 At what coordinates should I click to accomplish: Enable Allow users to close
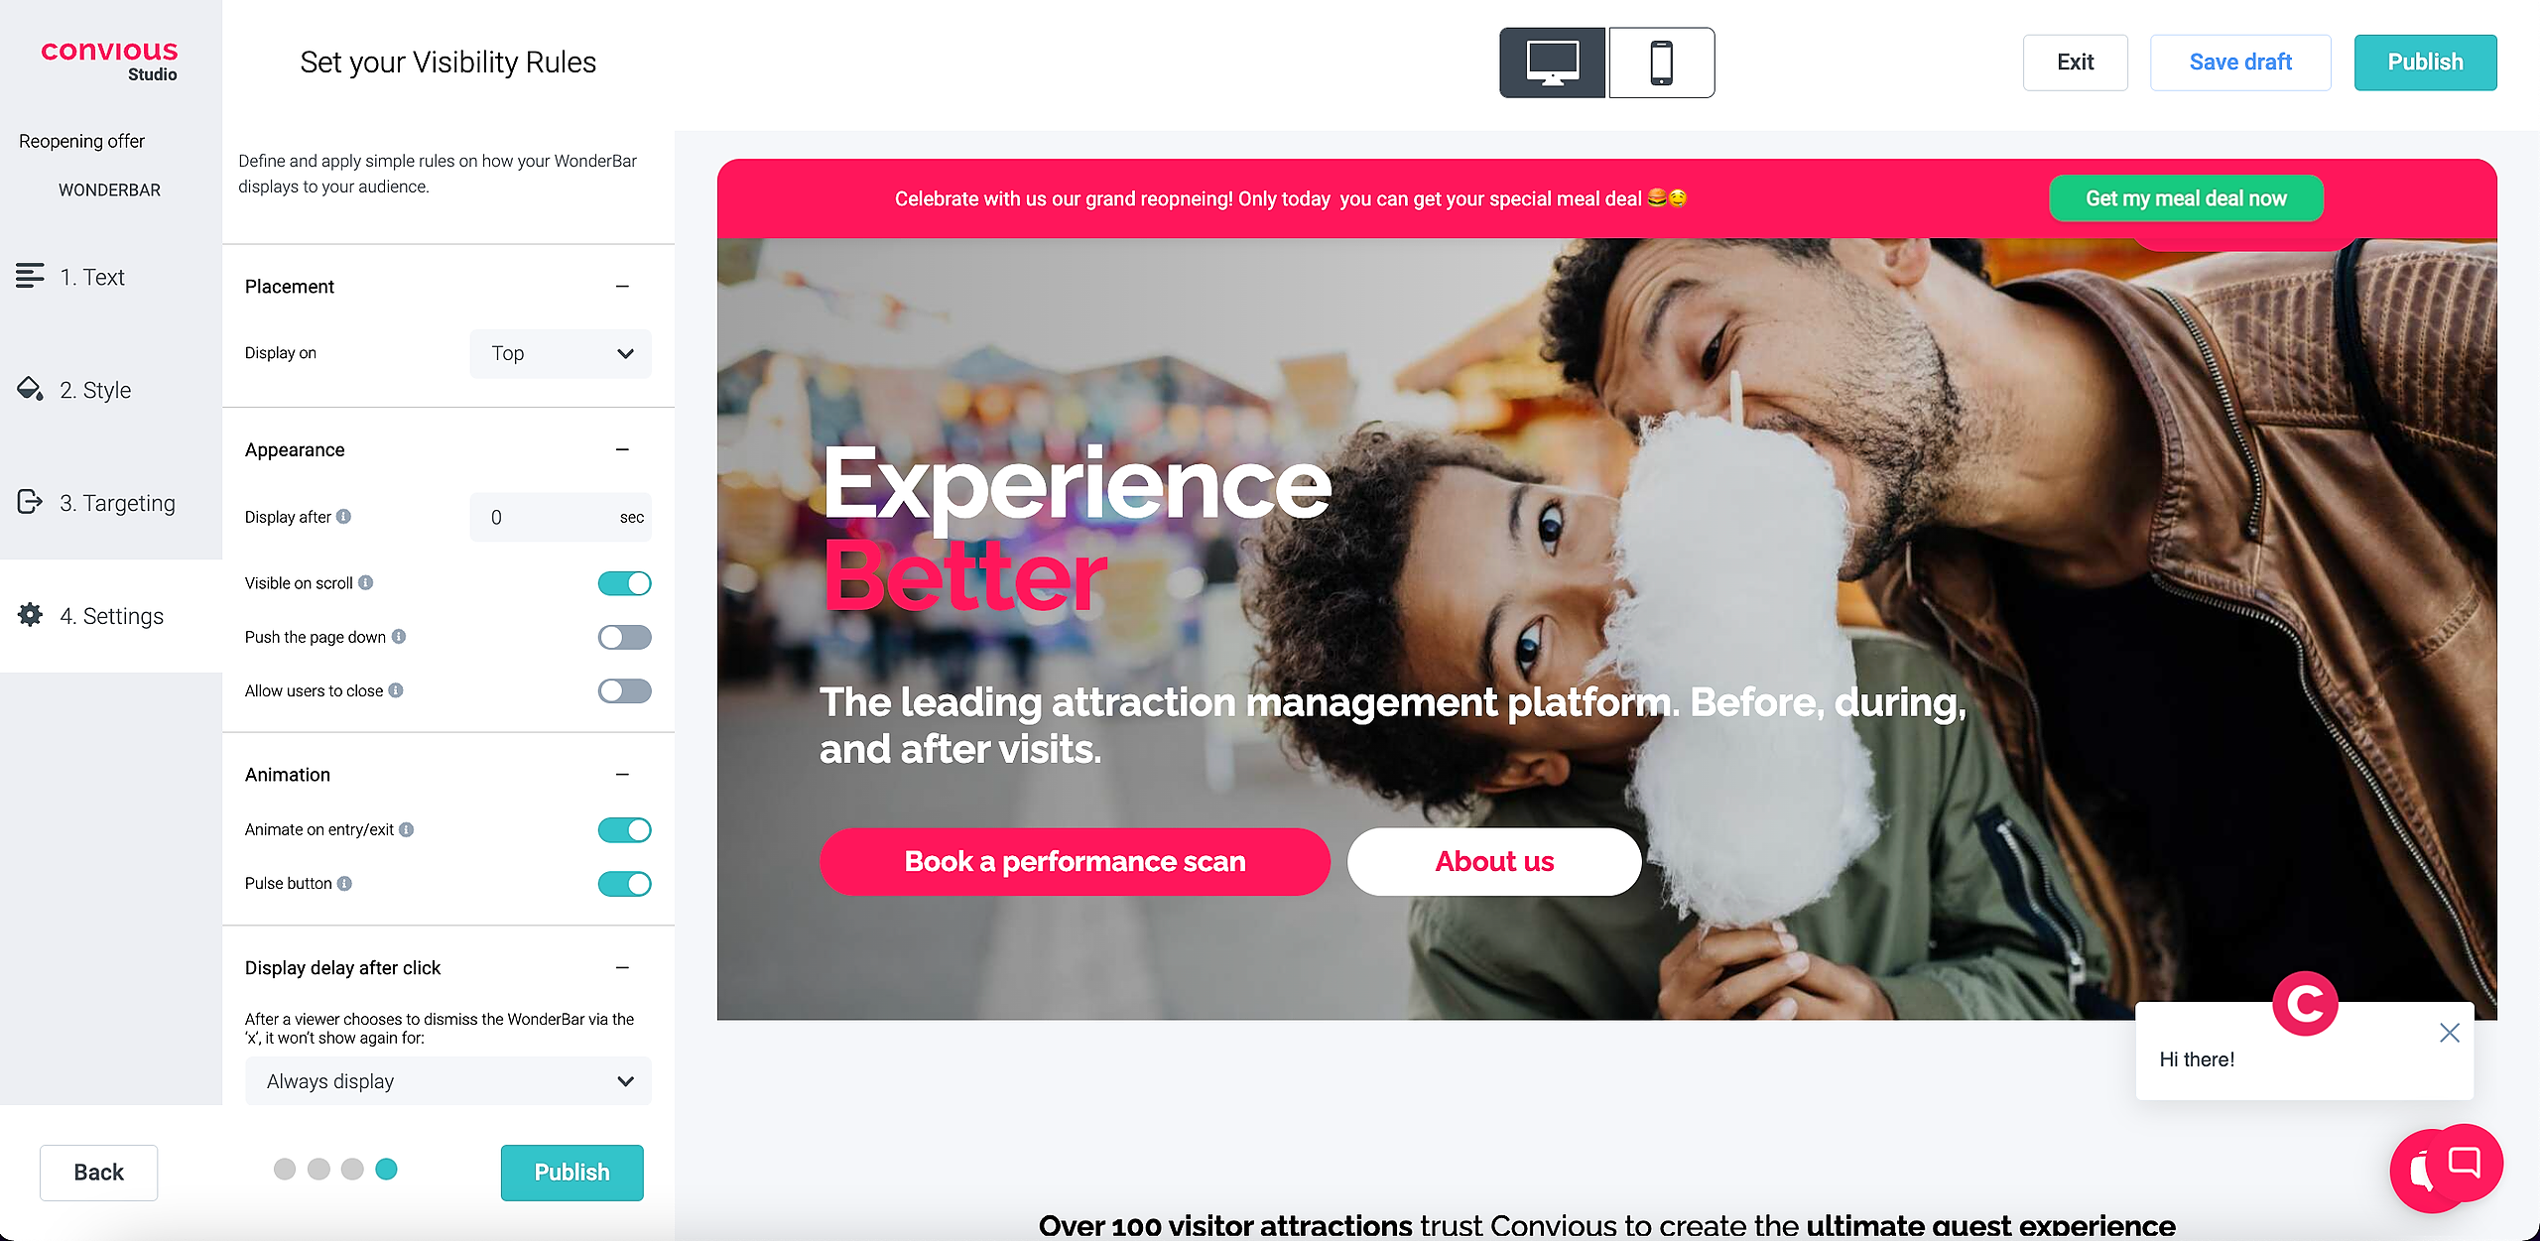tap(624, 690)
